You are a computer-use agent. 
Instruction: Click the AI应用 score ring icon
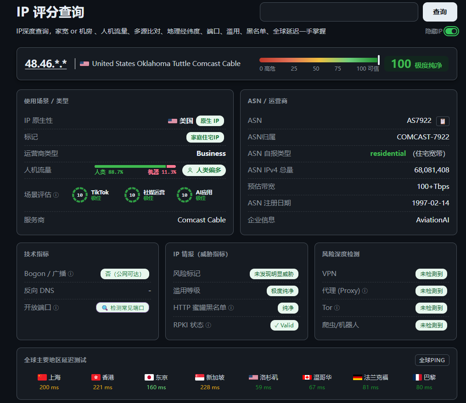(x=185, y=195)
